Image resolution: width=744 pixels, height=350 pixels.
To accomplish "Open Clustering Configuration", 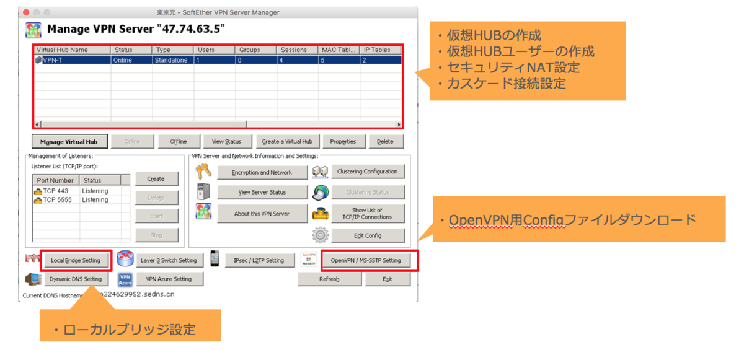I will coord(368,172).
